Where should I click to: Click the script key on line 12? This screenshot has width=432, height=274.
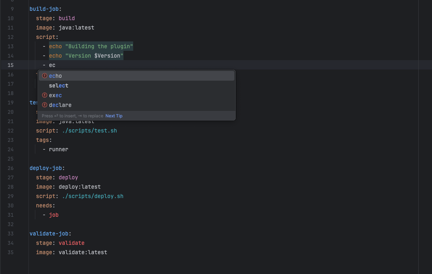pyautogui.click(x=45, y=37)
